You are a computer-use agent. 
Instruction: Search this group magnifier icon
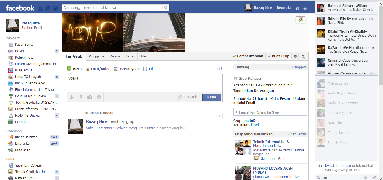(303, 56)
